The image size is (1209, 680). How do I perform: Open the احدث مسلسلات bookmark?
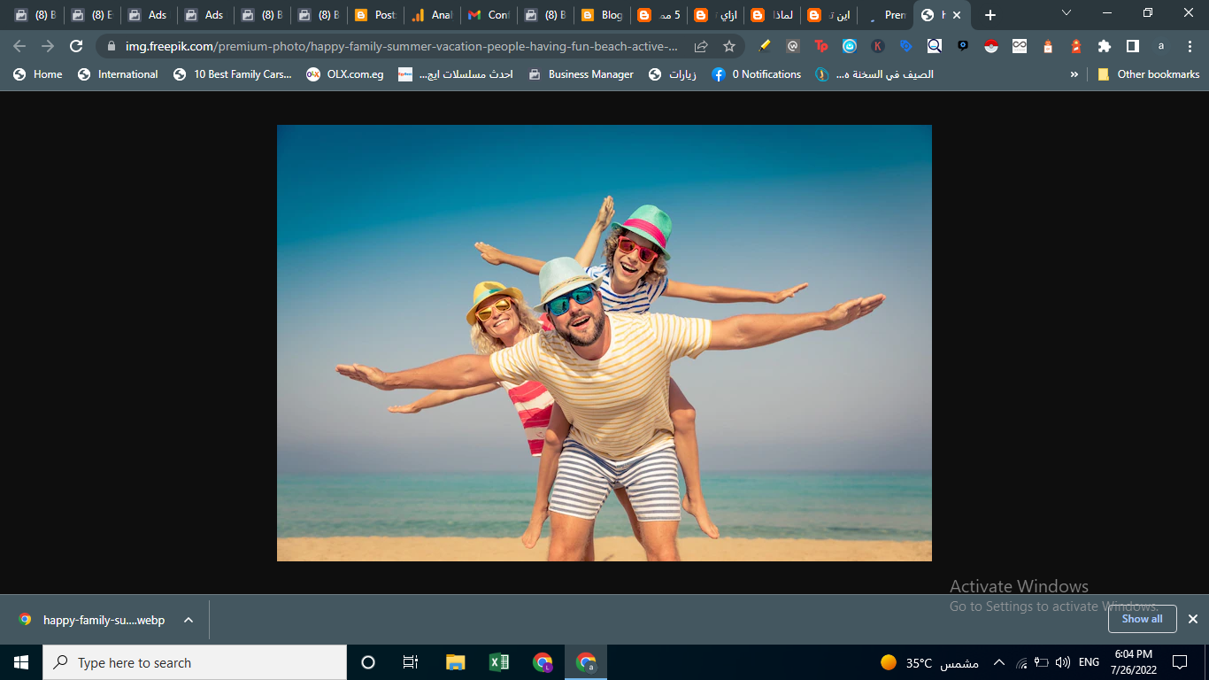click(456, 74)
